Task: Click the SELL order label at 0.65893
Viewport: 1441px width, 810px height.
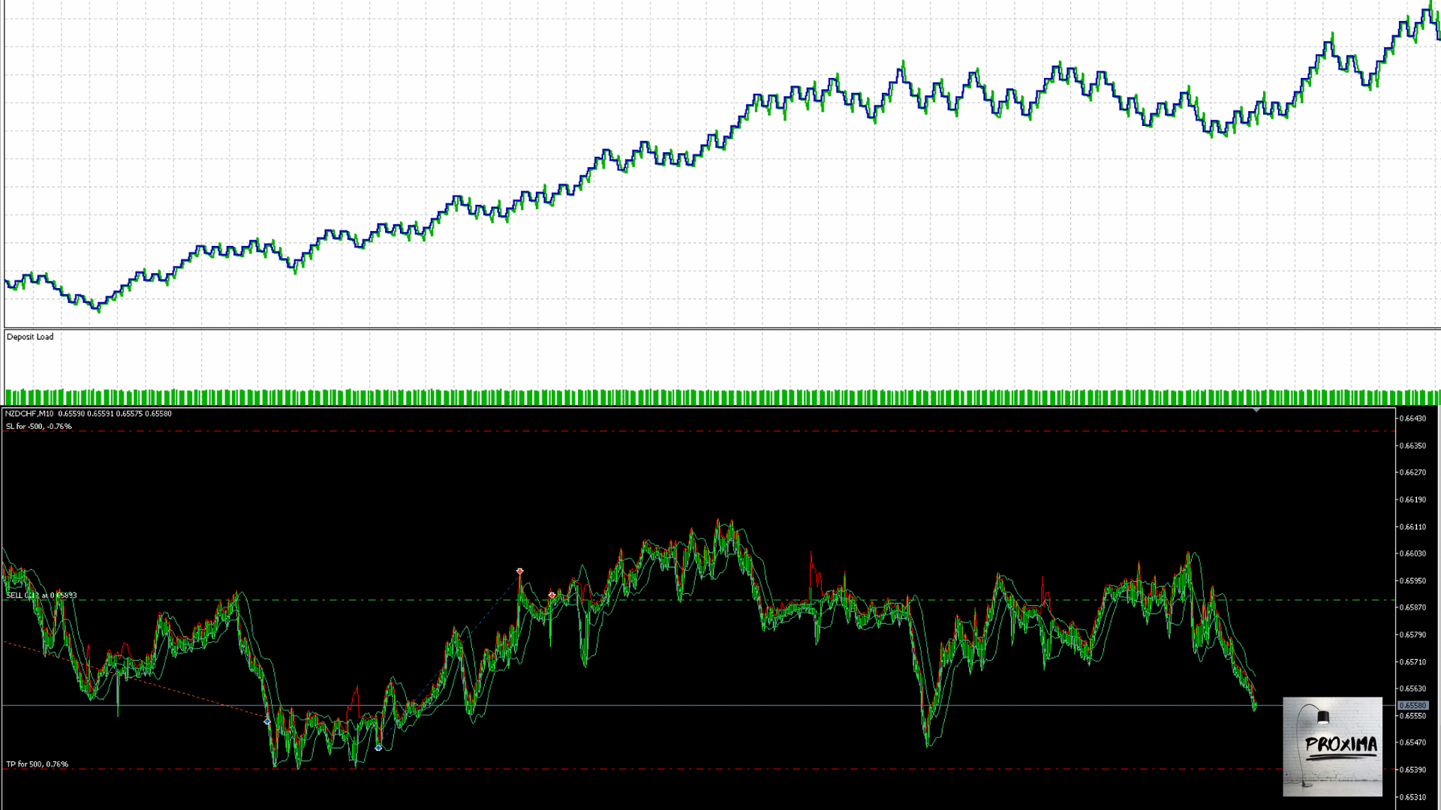Action: 41,595
